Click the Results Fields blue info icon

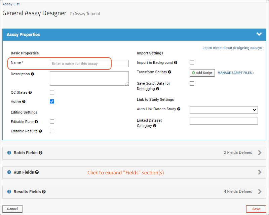pos(9,192)
